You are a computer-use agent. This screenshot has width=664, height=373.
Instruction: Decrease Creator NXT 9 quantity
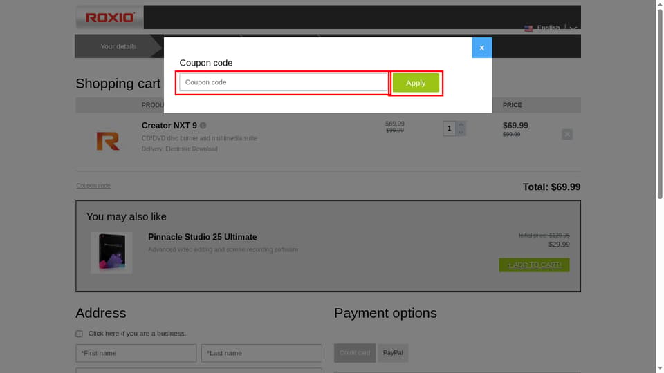(461, 132)
